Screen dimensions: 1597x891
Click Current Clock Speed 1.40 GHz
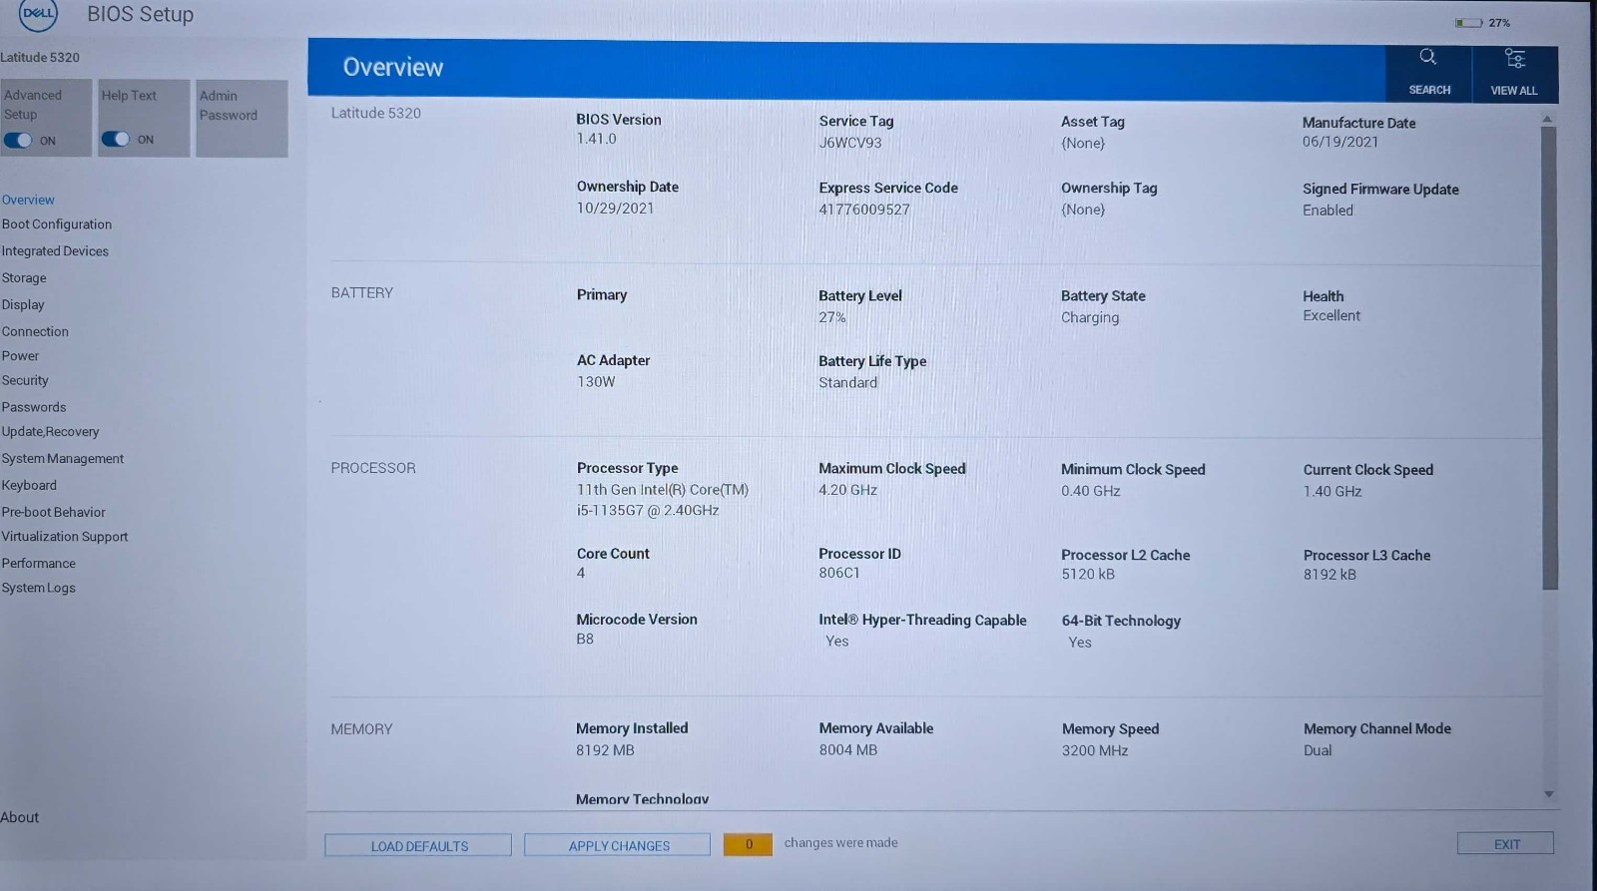(x=1332, y=491)
